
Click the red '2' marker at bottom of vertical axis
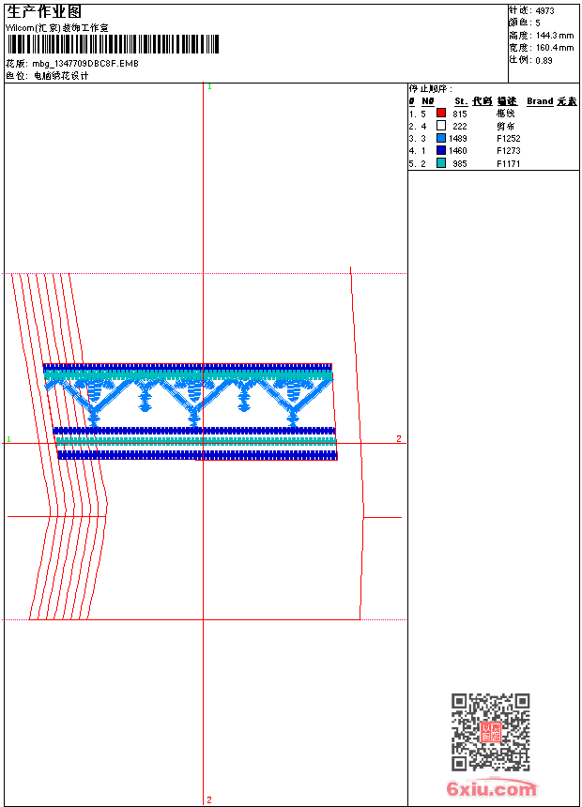click(209, 799)
